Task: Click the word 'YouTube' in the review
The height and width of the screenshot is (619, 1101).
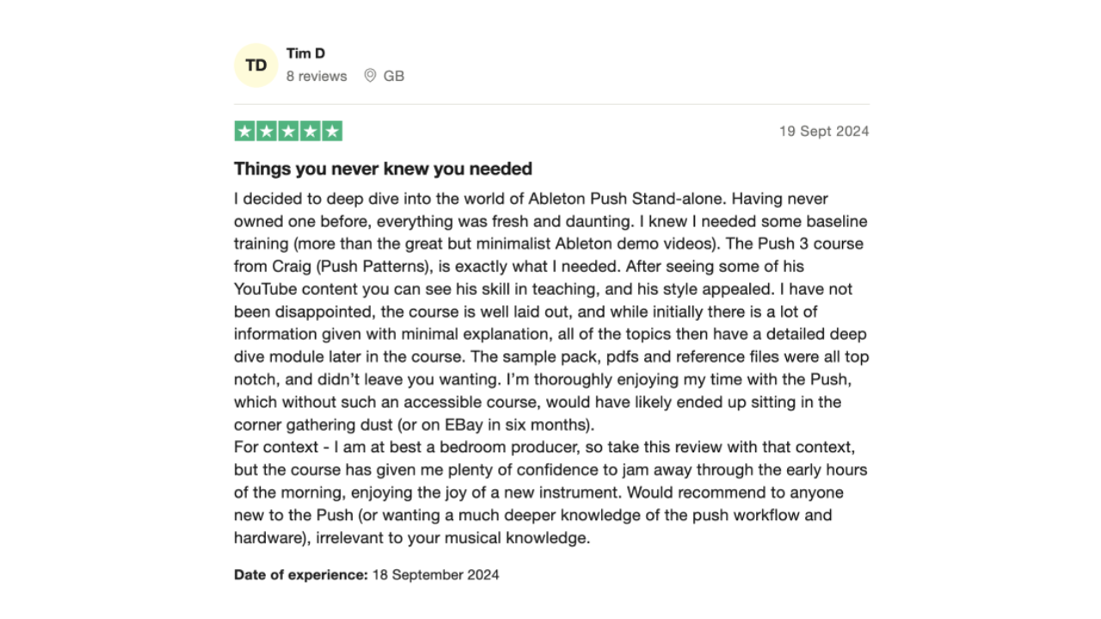Action: click(265, 289)
